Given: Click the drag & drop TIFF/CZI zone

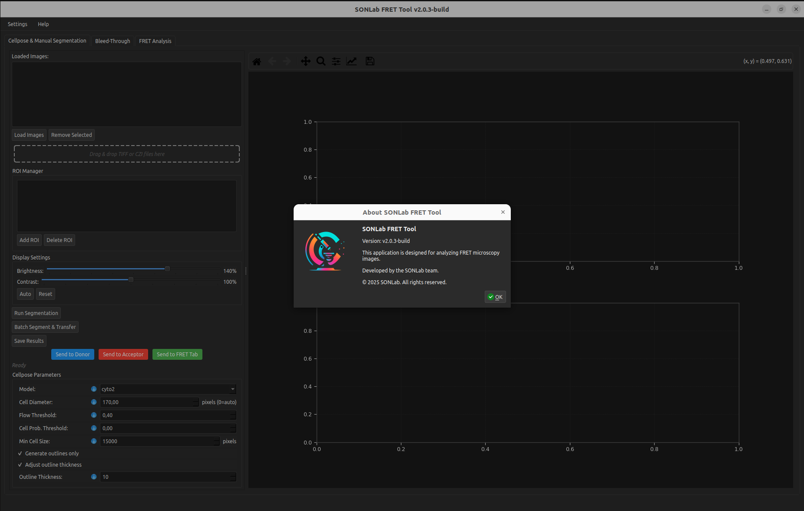Looking at the screenshot, I should pos(127,154).
